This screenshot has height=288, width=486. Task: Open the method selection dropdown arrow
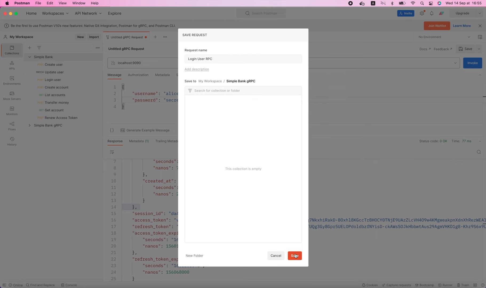(455, 63)
